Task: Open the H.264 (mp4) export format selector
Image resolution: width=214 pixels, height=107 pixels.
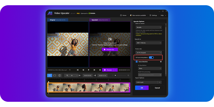Action: coord(147,82)
